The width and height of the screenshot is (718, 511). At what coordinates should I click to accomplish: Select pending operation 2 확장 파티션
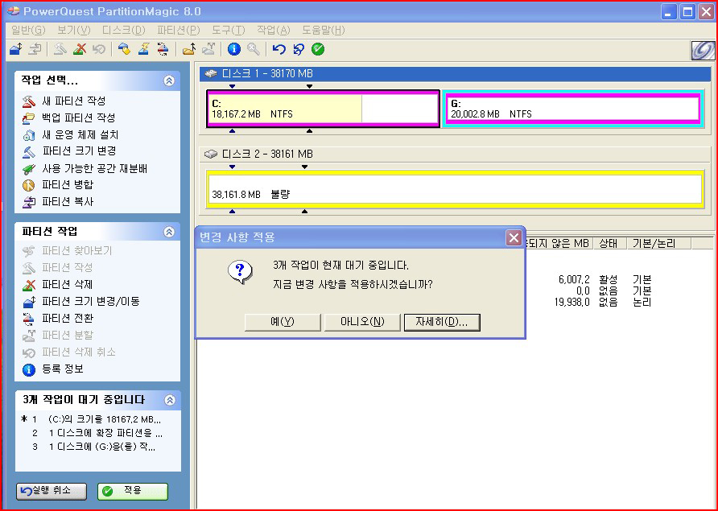click(x=97, y=433)
